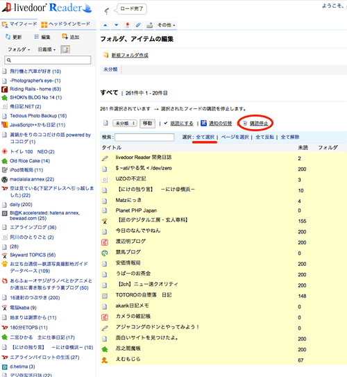Click the icon of TOTOROの自堕落 日記 row
This screenshot has height=377, width=347.
[x=105, y=296]
